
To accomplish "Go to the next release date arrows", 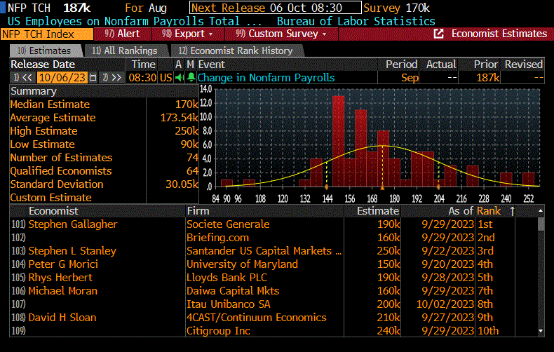I will coord(116,77).
